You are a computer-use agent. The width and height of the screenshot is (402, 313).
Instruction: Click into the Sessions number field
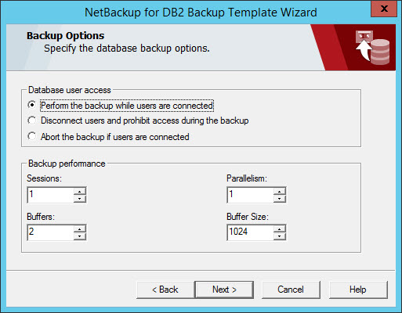click(x=50, y=195)
